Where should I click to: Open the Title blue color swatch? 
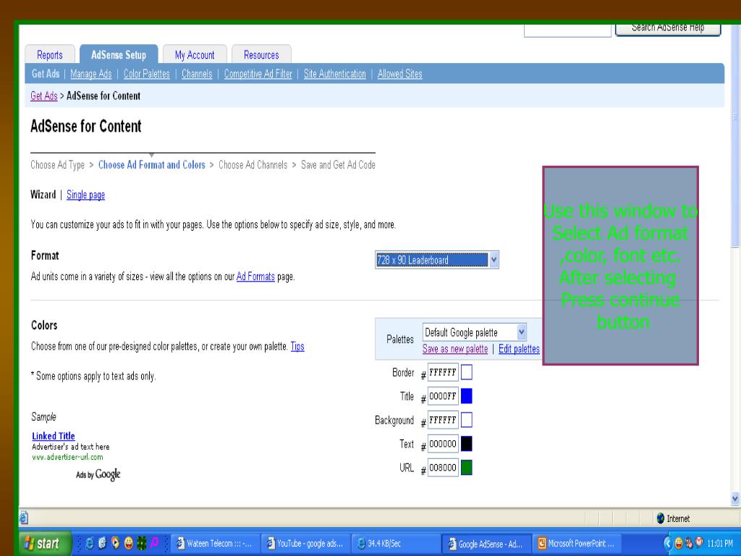click(x=467, y=396)
